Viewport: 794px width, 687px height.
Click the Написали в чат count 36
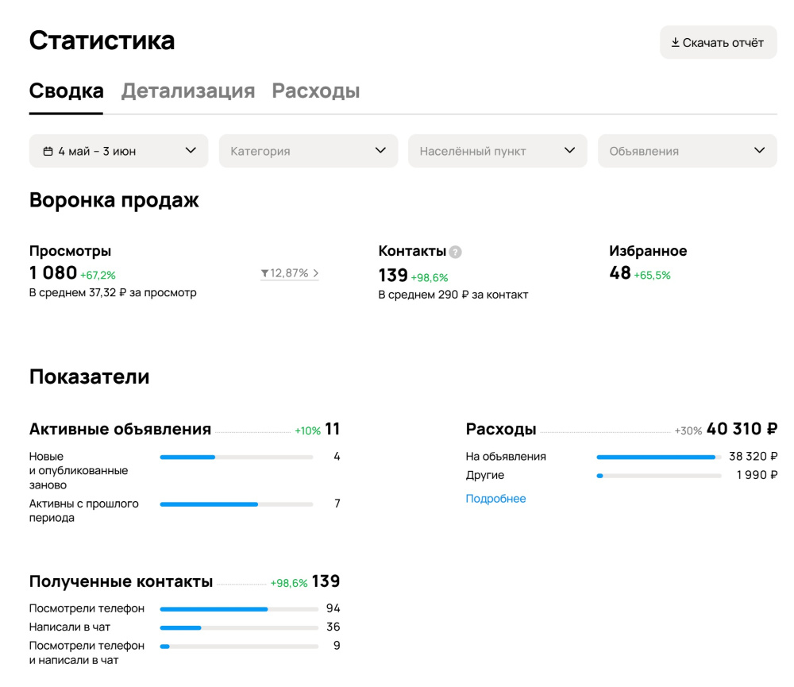333,627
